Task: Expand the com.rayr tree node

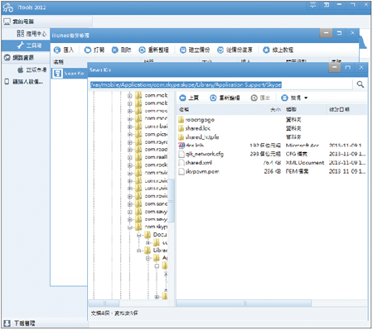Action: pos(129,142)
